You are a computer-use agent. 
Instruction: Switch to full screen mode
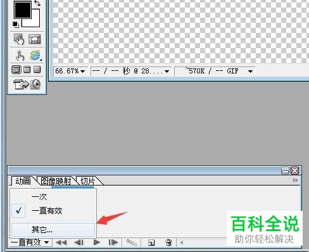click(x=37, y=70)
